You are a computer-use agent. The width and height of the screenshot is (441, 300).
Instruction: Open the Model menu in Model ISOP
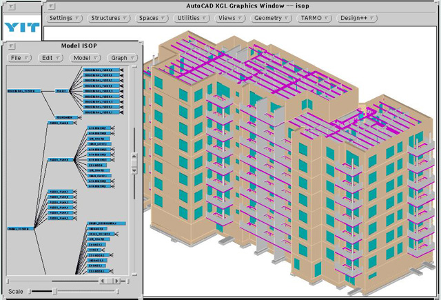(x=85, y=58)
